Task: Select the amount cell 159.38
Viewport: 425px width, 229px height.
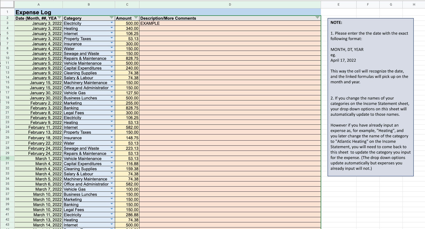Action: (127, 169)
